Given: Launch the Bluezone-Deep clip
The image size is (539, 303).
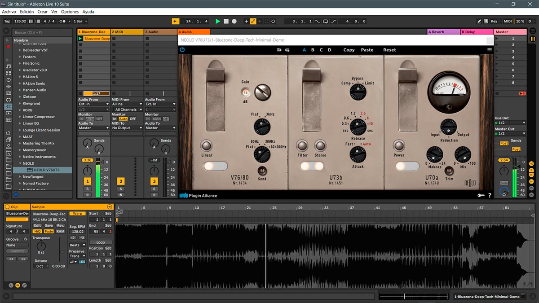Looking at the screenshot, I should [80, 39].
